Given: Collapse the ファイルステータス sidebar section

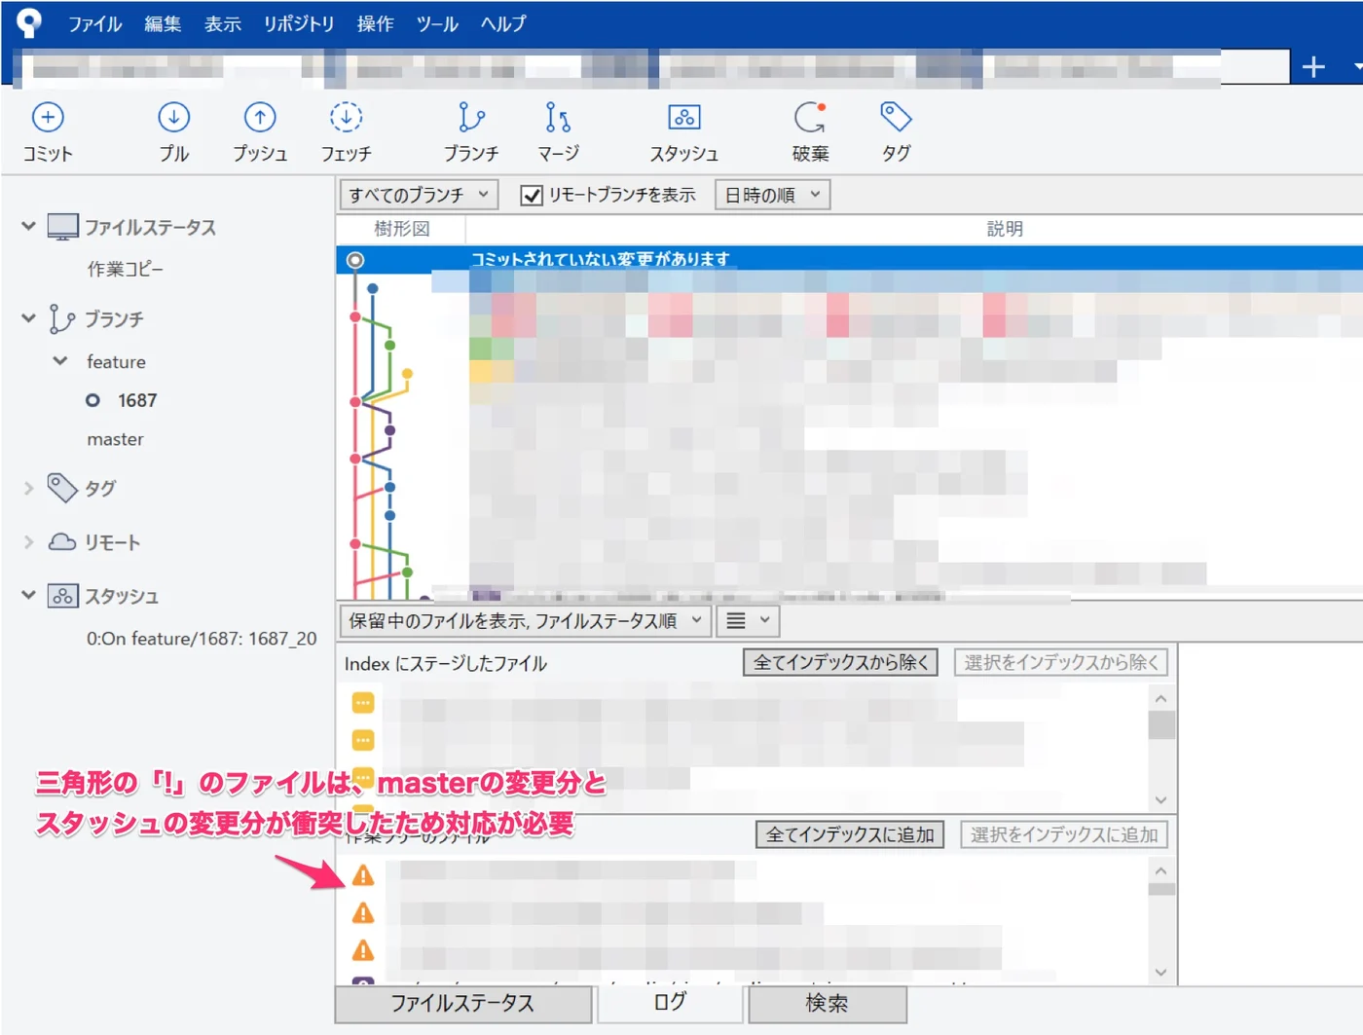Looking at the screenshot, I should pyautogui.click(x=28, y=227).
